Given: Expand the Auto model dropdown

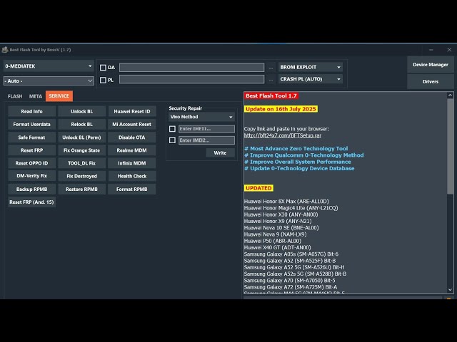Looking at the screenshot, I should coord(49,81).
